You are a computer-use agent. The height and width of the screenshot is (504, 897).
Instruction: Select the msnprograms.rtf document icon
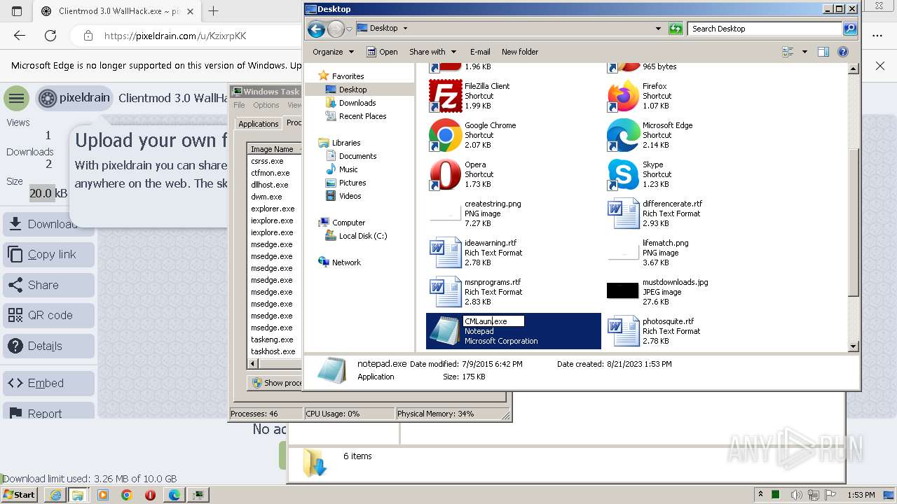pos(445,292)
